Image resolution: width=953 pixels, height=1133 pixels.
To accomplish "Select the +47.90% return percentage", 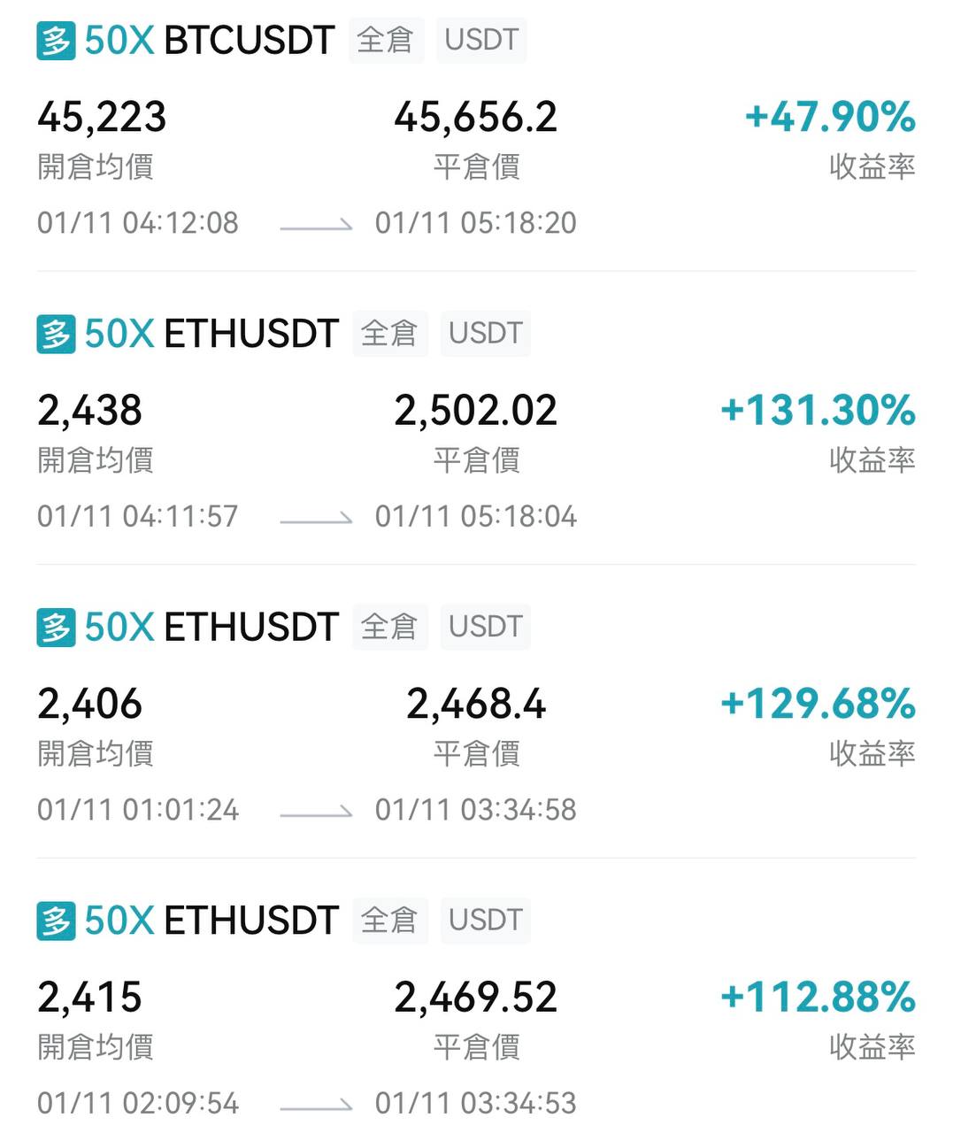I will point(830,117).
